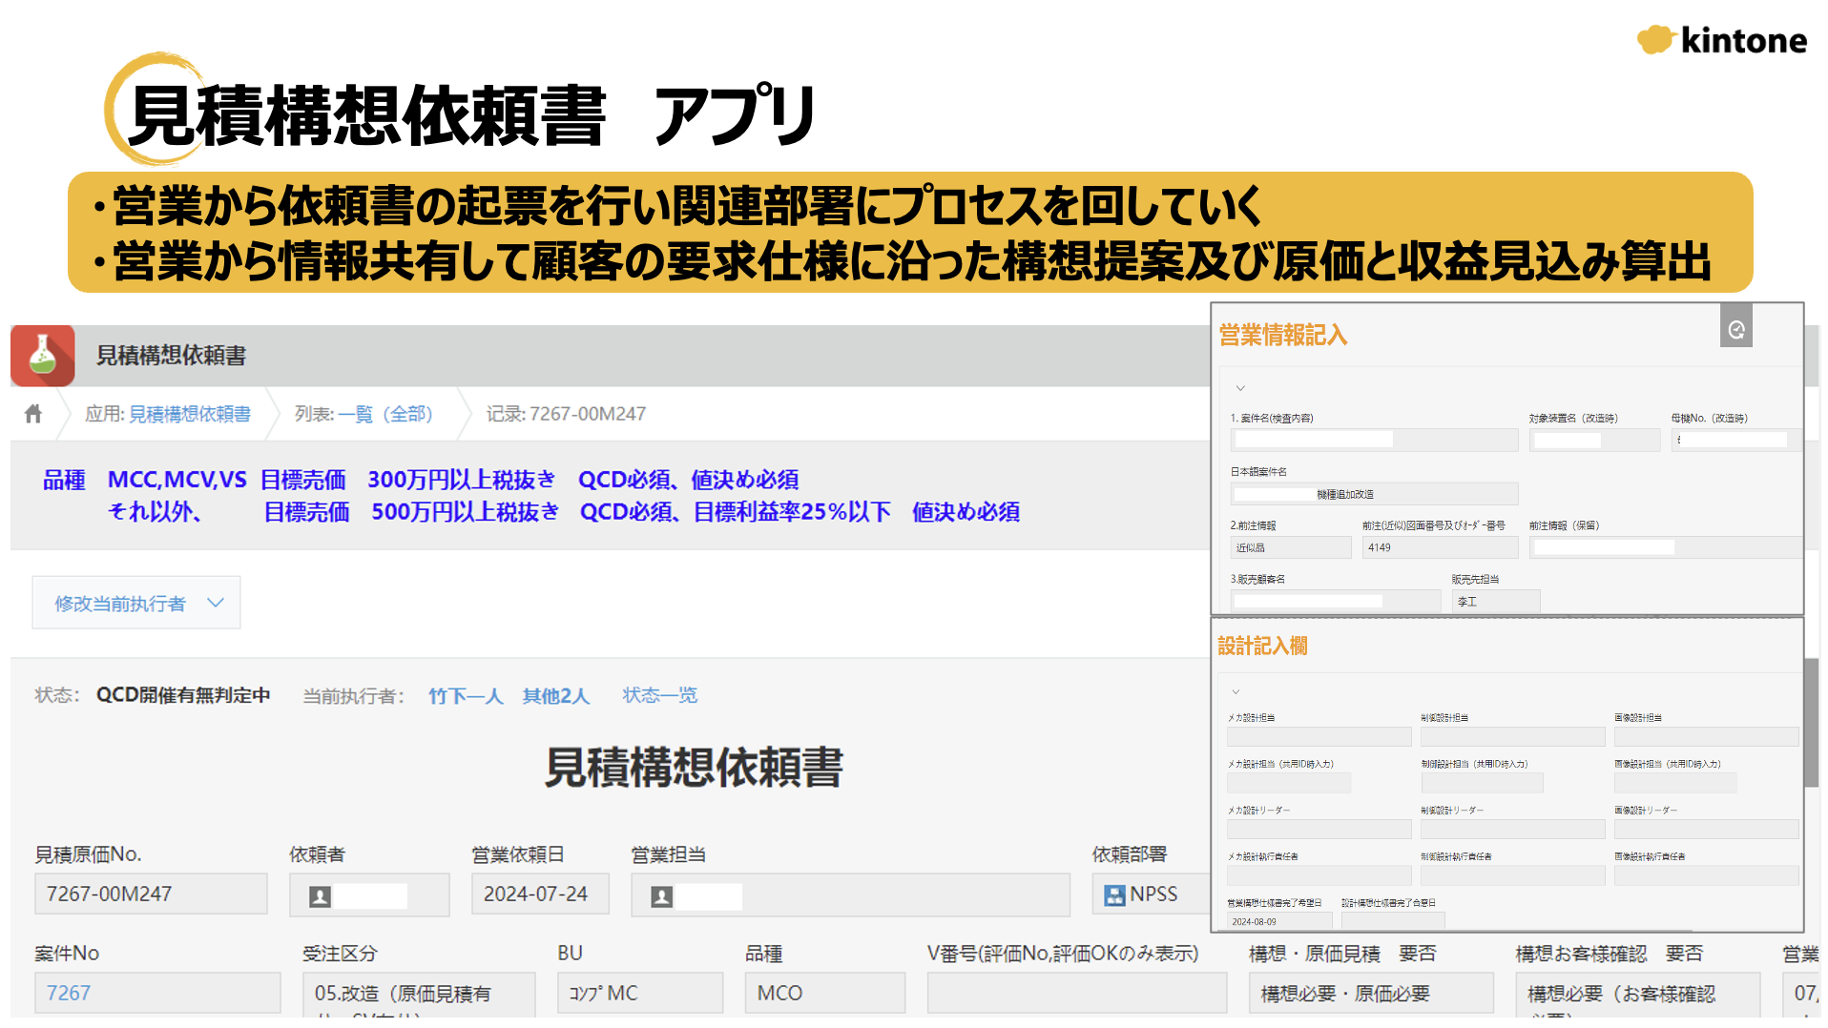Click assignee link 竹下一人

(x=466, y=696)
